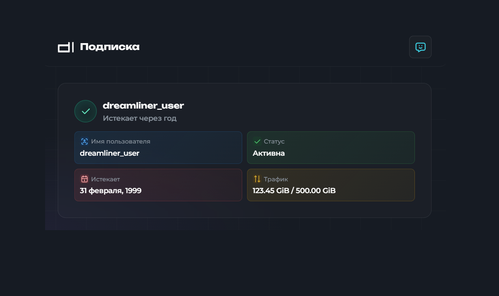The image size is (499, 296).
Task: Click the green checkmark circle beside dreamliner_user
Action: pos(85,111)
